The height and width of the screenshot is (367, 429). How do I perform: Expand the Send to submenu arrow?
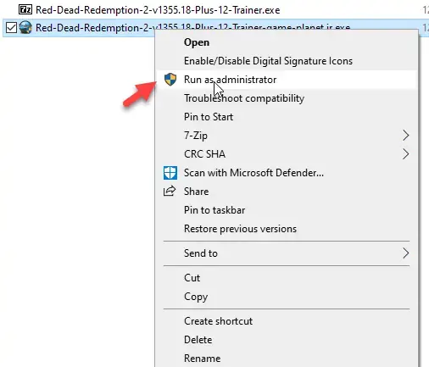(x=405, y=253)
